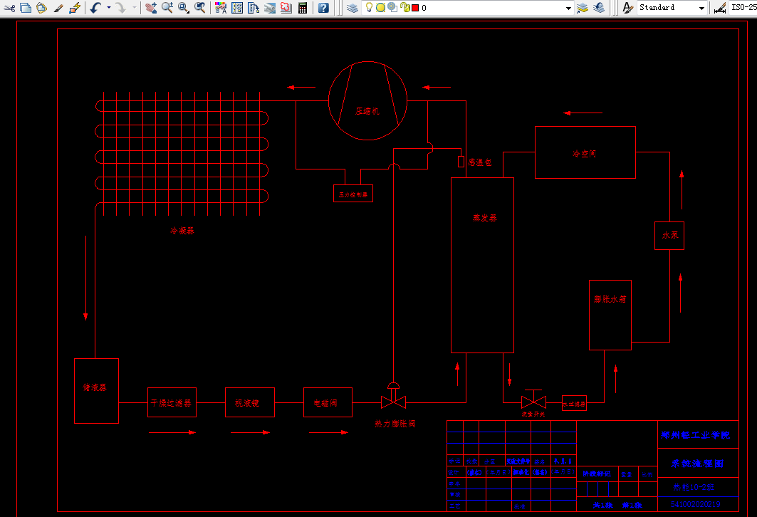Open the Dimension Style manager icon
The image size is (757, 517).
[720, 8]
